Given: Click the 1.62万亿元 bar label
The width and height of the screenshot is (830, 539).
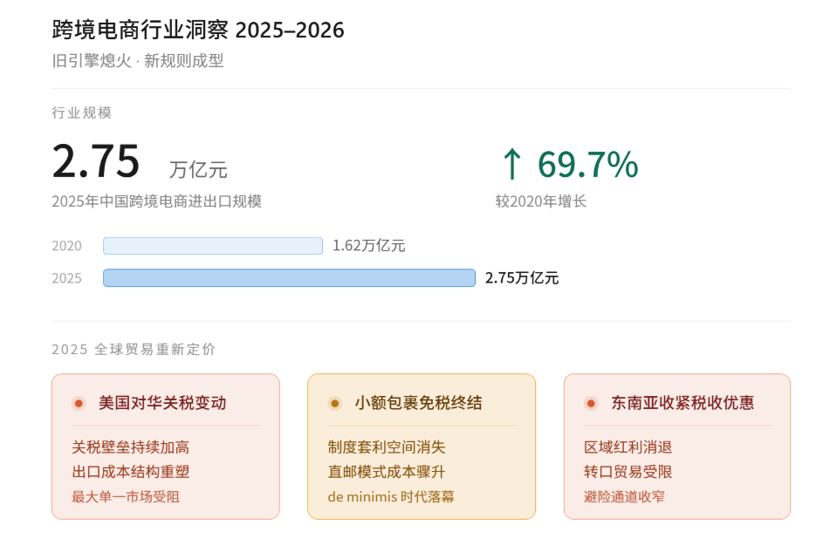Looking at the screenshot, I should [x=369, y=246].
